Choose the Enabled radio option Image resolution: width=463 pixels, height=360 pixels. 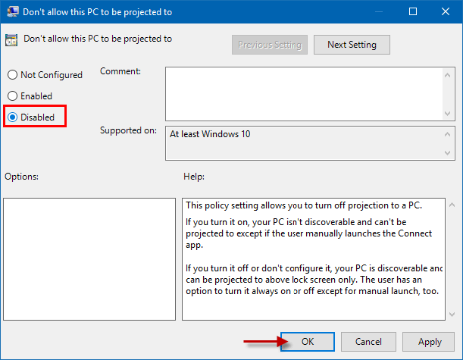pos(12,96)
